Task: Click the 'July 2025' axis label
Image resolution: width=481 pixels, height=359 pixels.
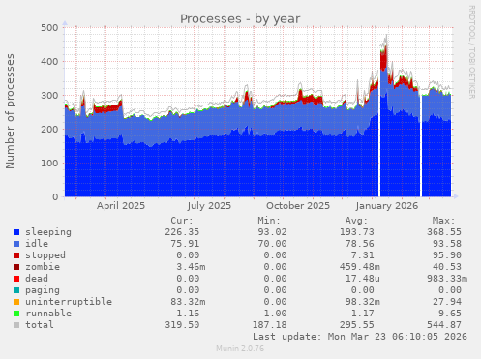Action: (209, 206)
